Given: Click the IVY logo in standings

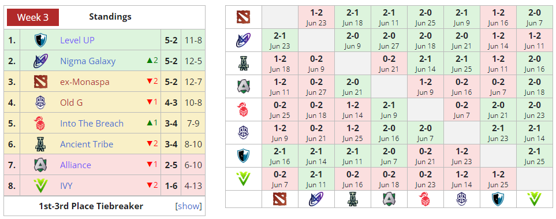Looking at the screenshot, I should [x=40, y=185].
